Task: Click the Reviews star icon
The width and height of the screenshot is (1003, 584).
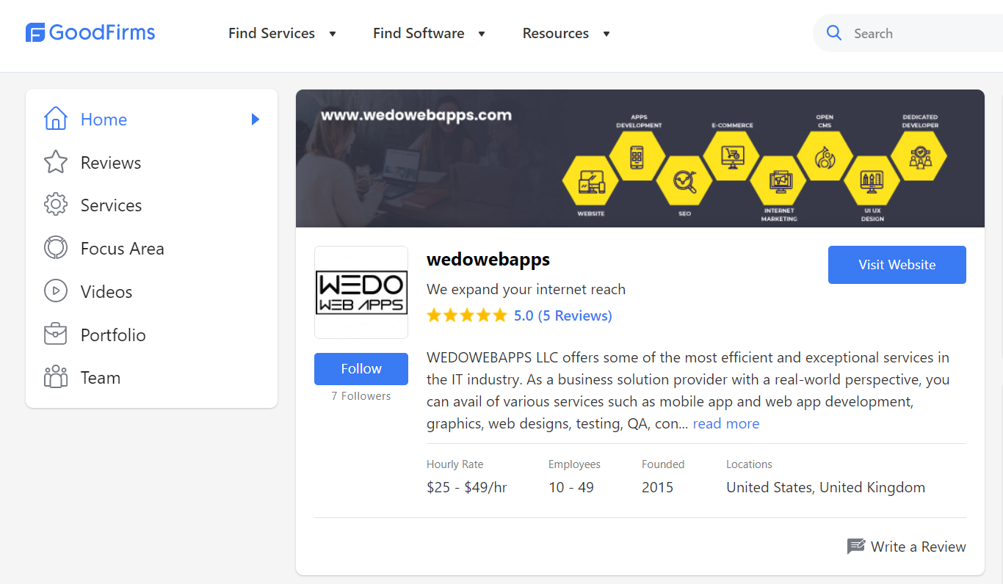Action: [x=56, y=162]
